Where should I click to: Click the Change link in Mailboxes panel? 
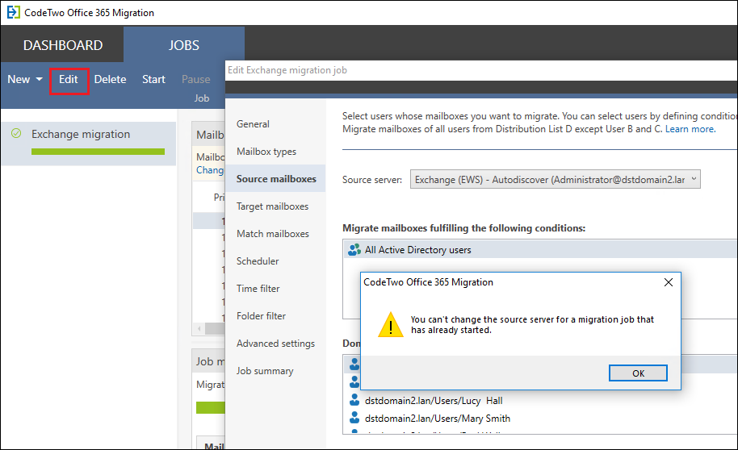click(x=210, y=169)
